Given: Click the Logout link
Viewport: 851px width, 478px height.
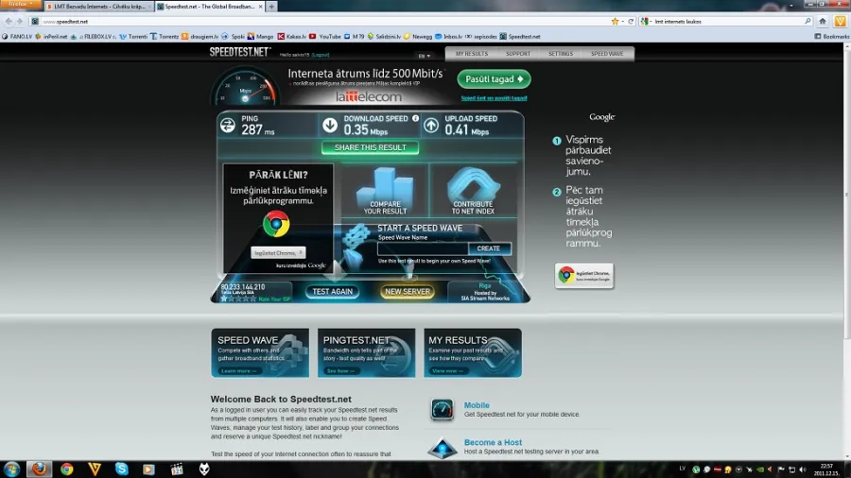Looking at the screenshot, I should [x=321, y=55].
